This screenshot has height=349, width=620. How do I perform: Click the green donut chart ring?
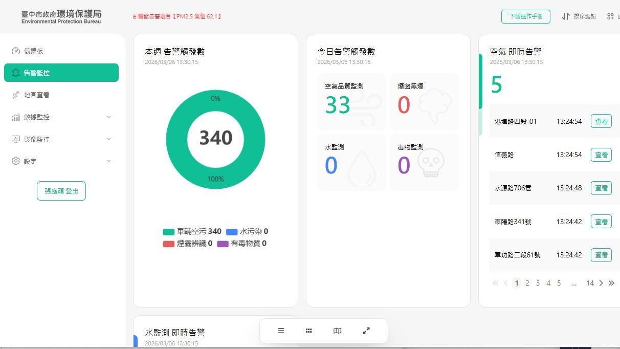[176, 139]
